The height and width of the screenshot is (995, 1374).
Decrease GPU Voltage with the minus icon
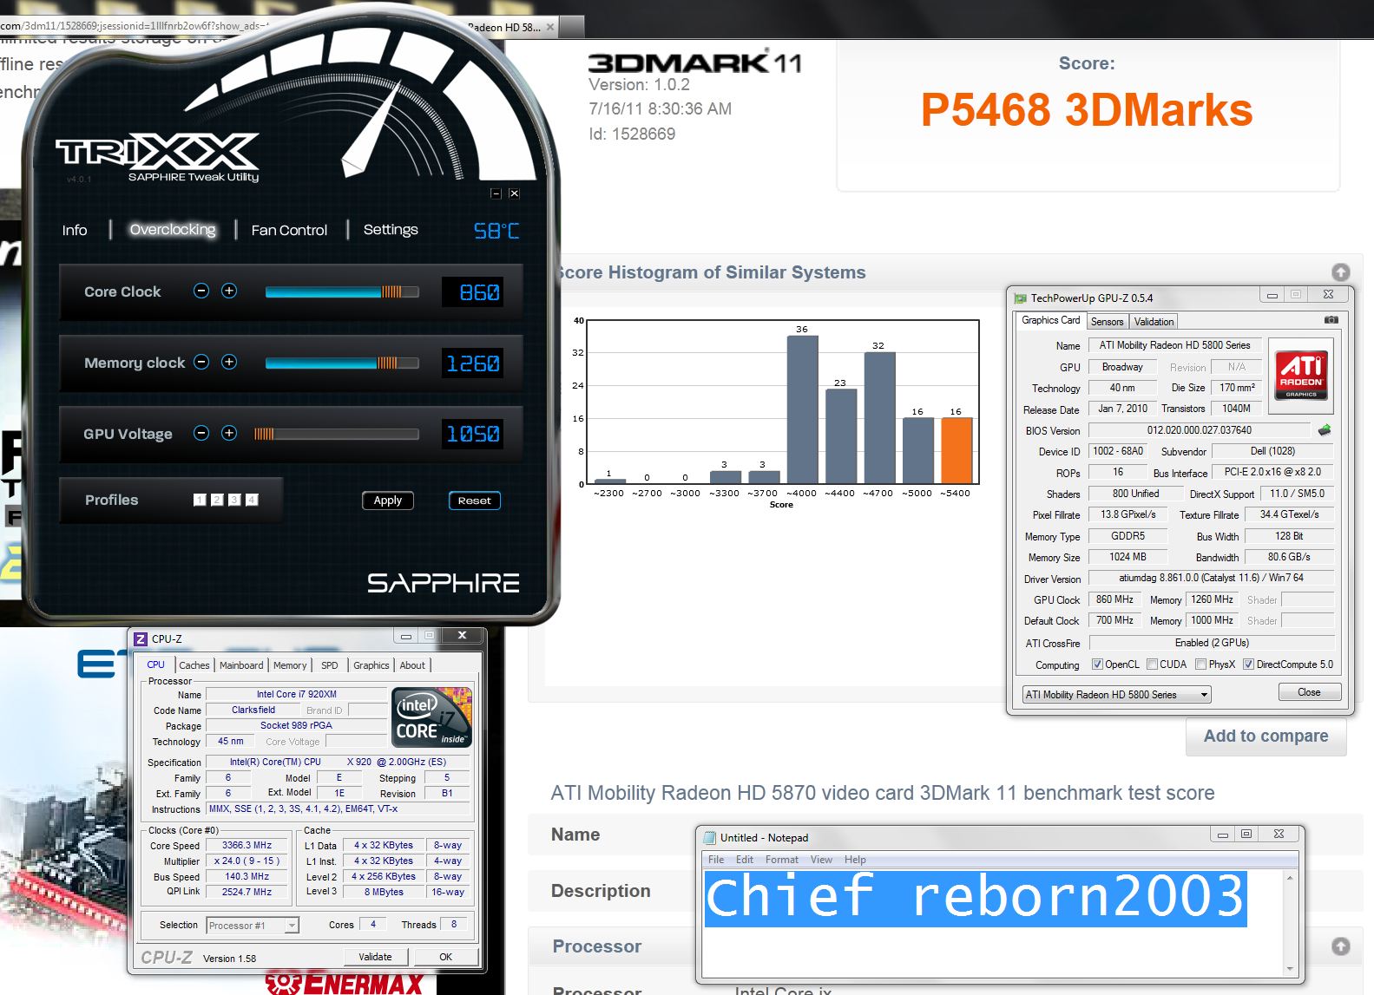tap(201, 433)
